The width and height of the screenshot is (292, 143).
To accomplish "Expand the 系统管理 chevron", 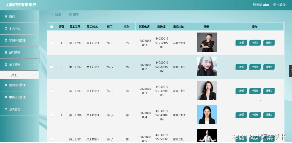I will (x=35, y=109).
